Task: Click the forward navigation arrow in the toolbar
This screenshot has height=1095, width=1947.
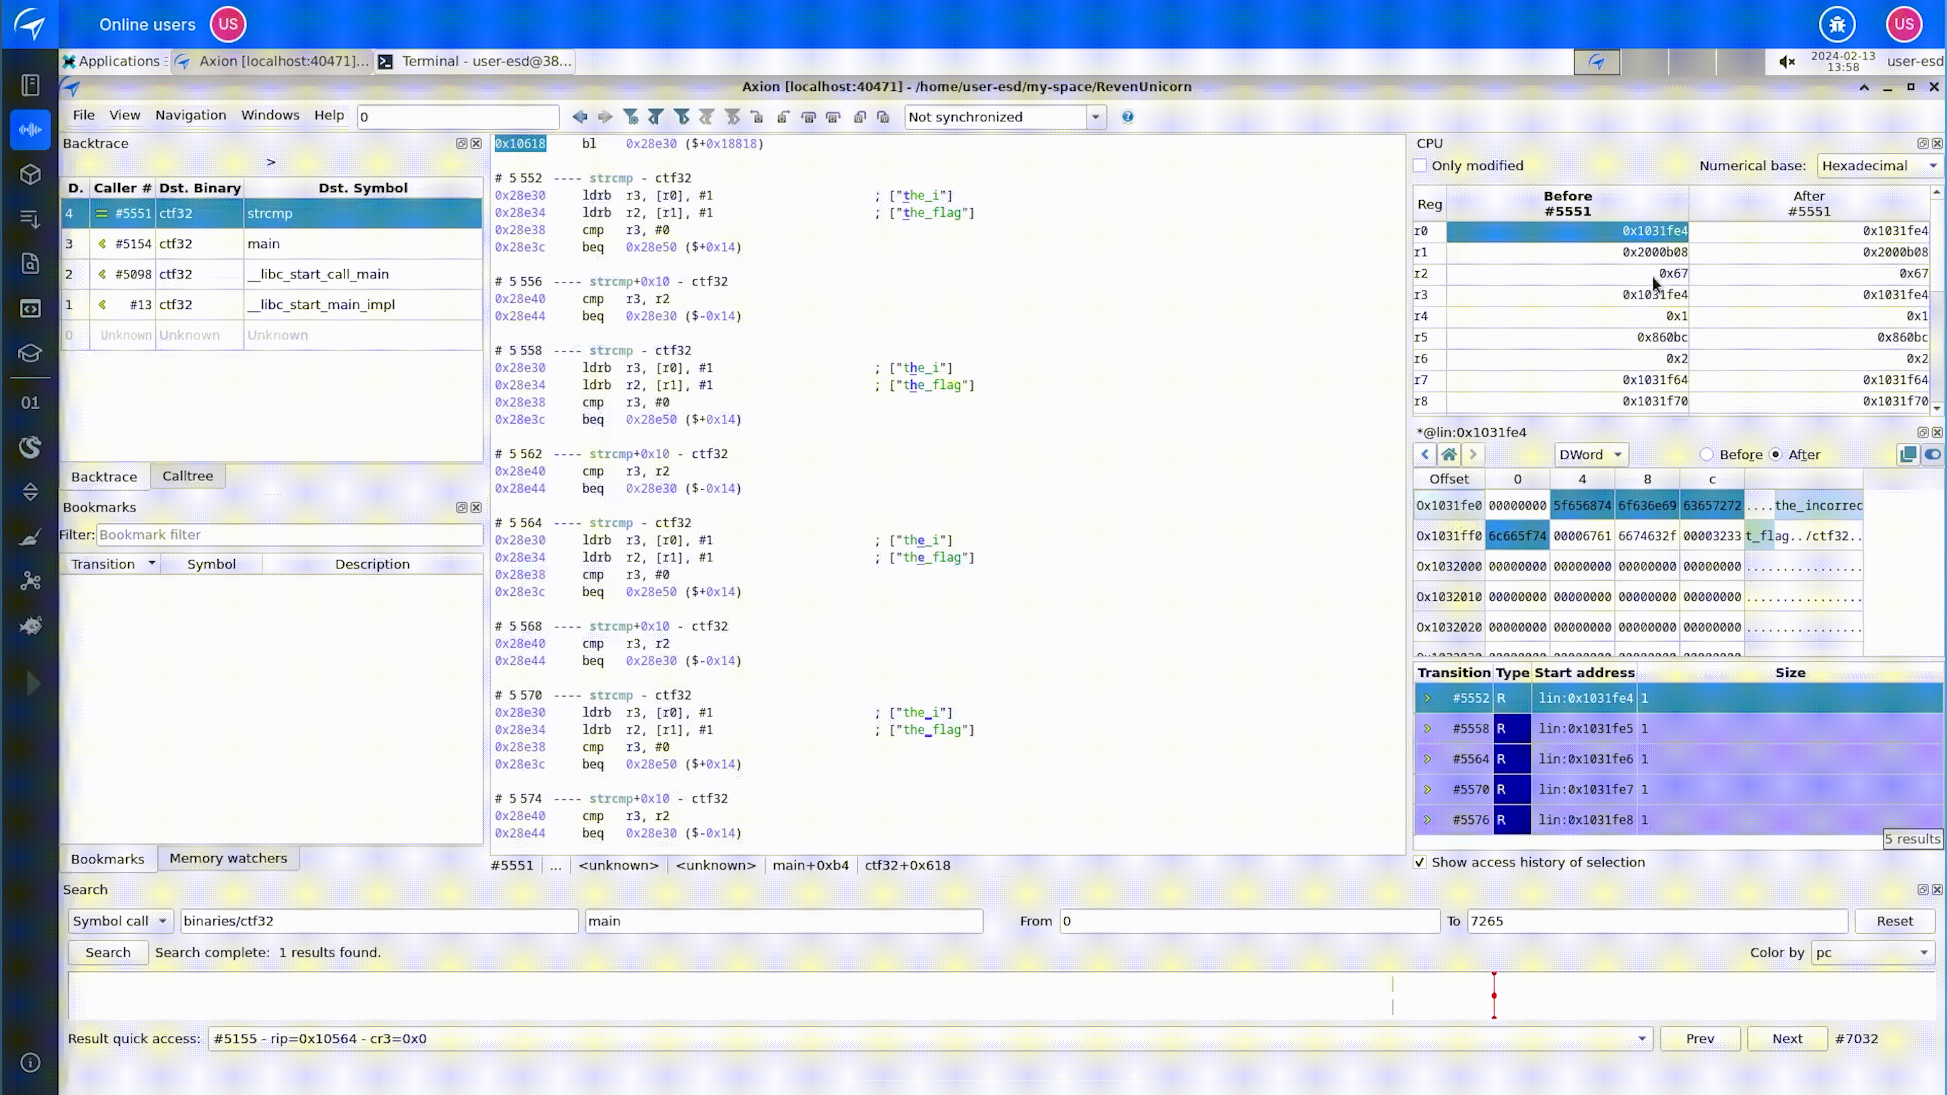Action: click(x=605, y=117)
